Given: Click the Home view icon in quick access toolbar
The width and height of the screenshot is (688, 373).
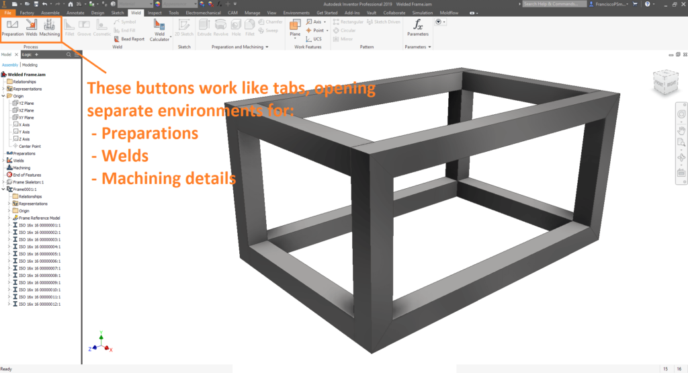Looking at the screenshot, I should point(70,4).
